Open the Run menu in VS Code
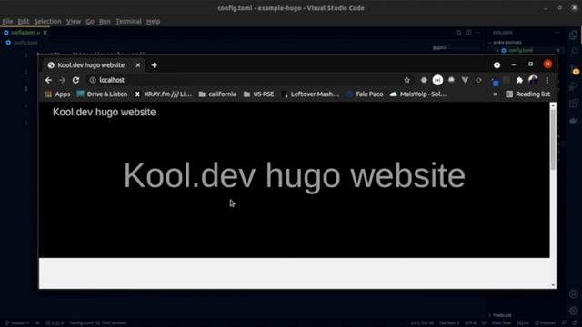The width and height of the screenshot is (582, 327). pos(105,22)
